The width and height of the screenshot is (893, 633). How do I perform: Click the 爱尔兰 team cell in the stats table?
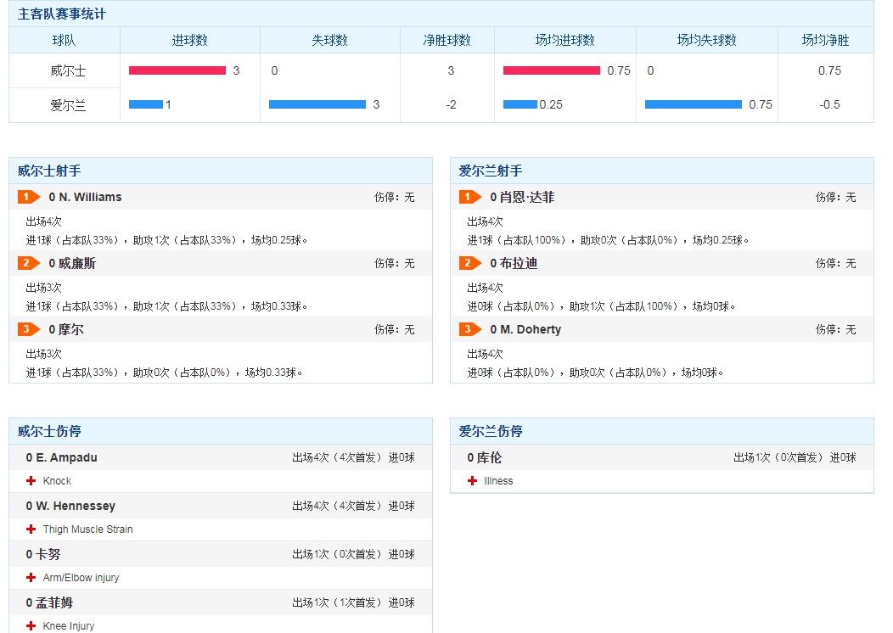click(x=64, y=105)
